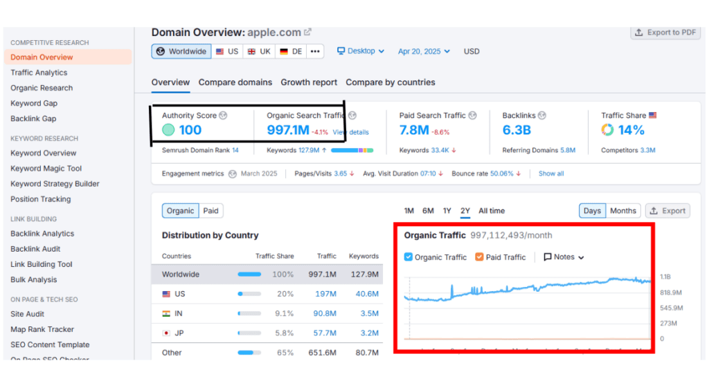The height and width of the screenshot is (372, 709).
Task: Click Authority Score info globe icon
Action: click(223, 115)
